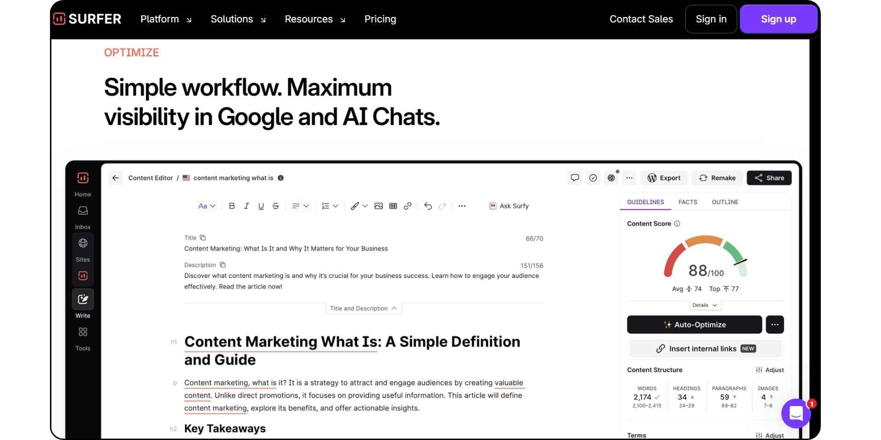Image resolution: width=881 pixels, height=440 pixels.
Task: Click the Sign up button
Action: [x=779, y=19]
